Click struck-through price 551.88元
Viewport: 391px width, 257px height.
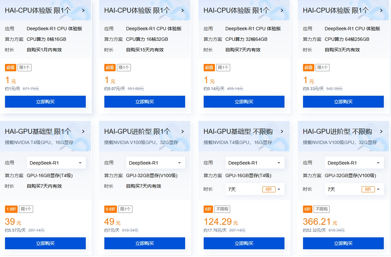coord(136,89)
